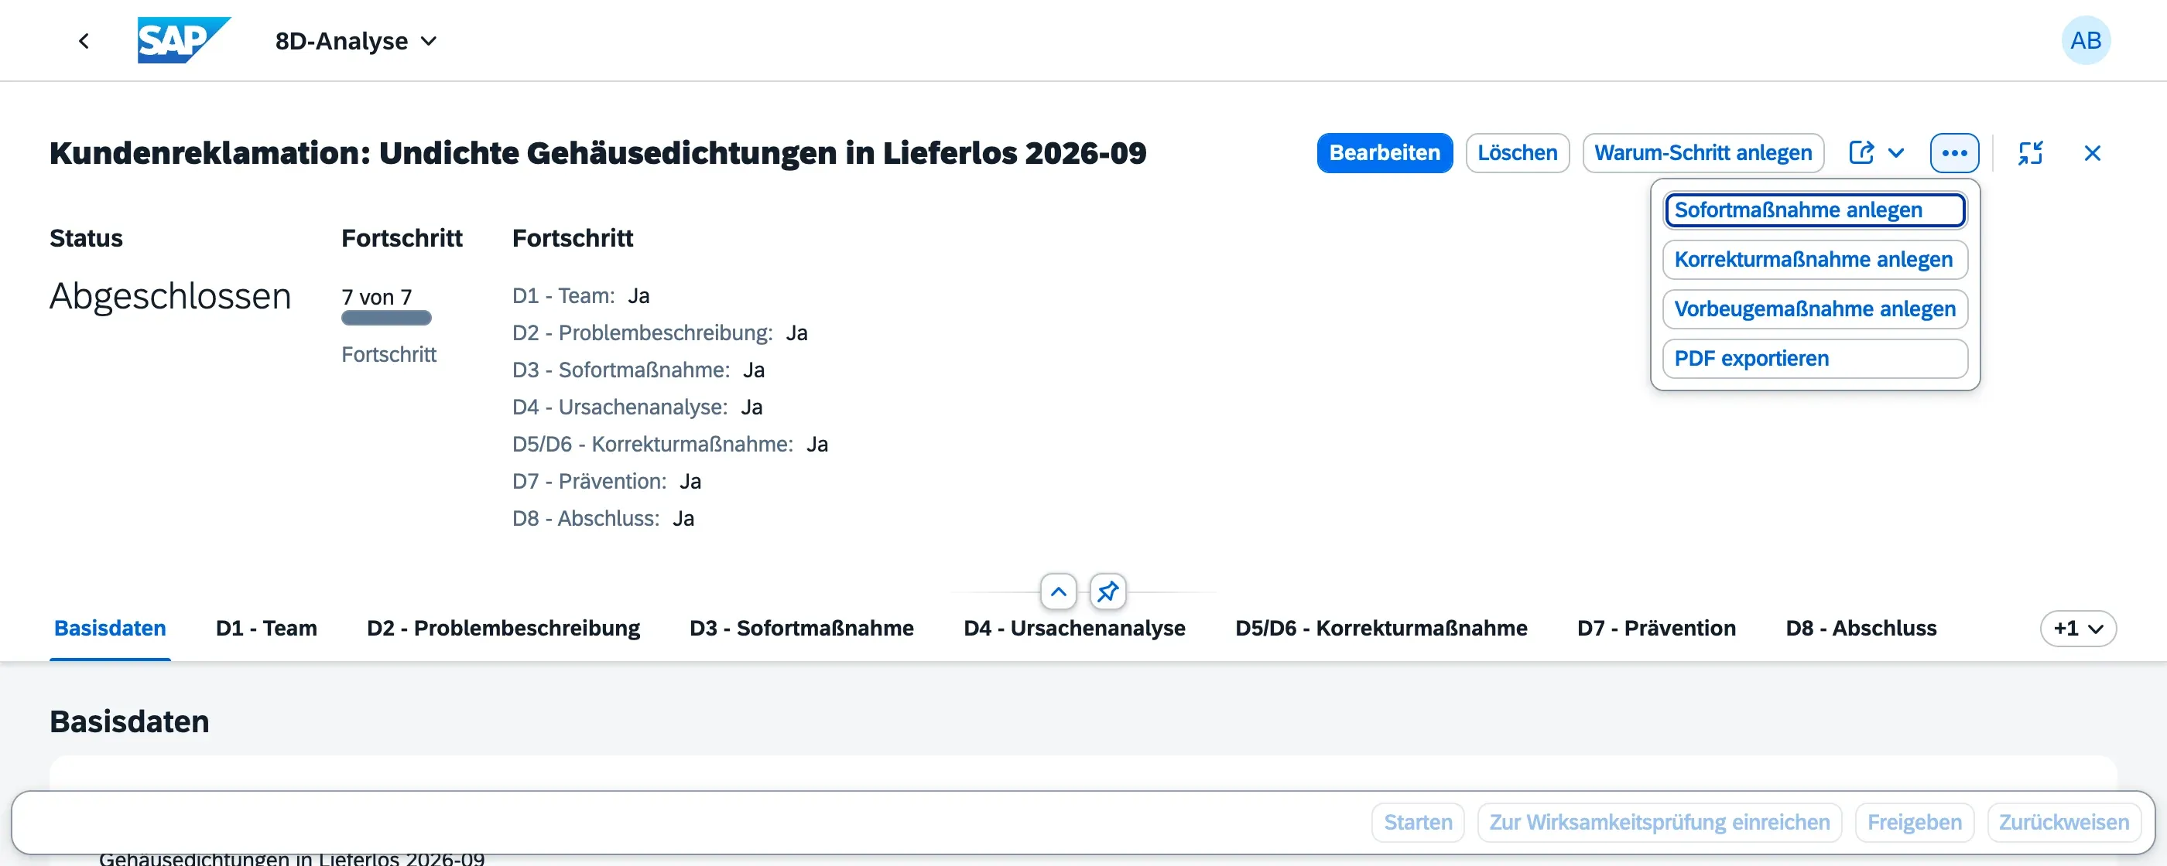The width and height of the screenshot is (2167, 866).
Task: Open the 8D-Analyse title dropdown
Action: (356, 40)
